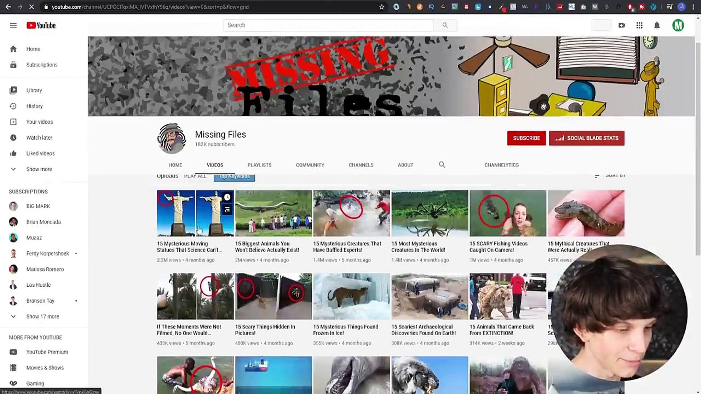Click the YouTube logo
The width and height of the screenshot is (701, 394).
point(41,25)
